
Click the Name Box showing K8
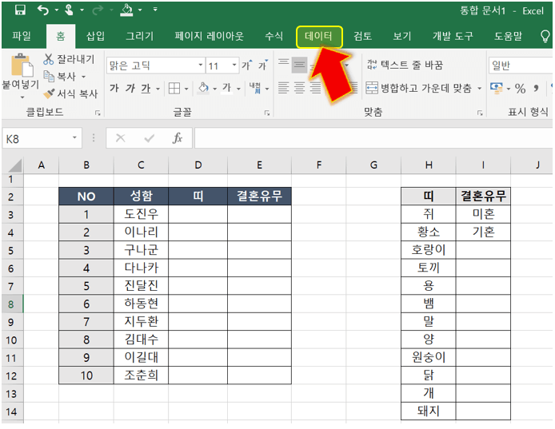[x=42, y=138]
